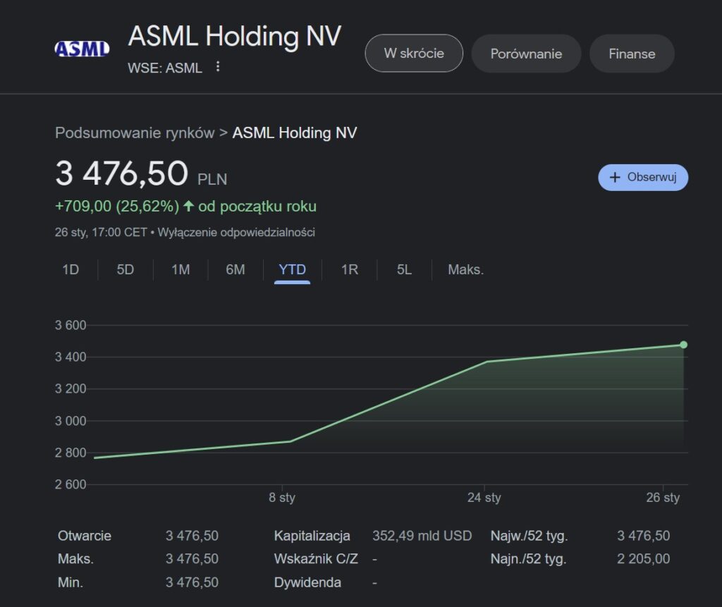This screenshot has width=722, height=607.
Task: Click the ASML Holding NV main title
Action: (235, 36)
